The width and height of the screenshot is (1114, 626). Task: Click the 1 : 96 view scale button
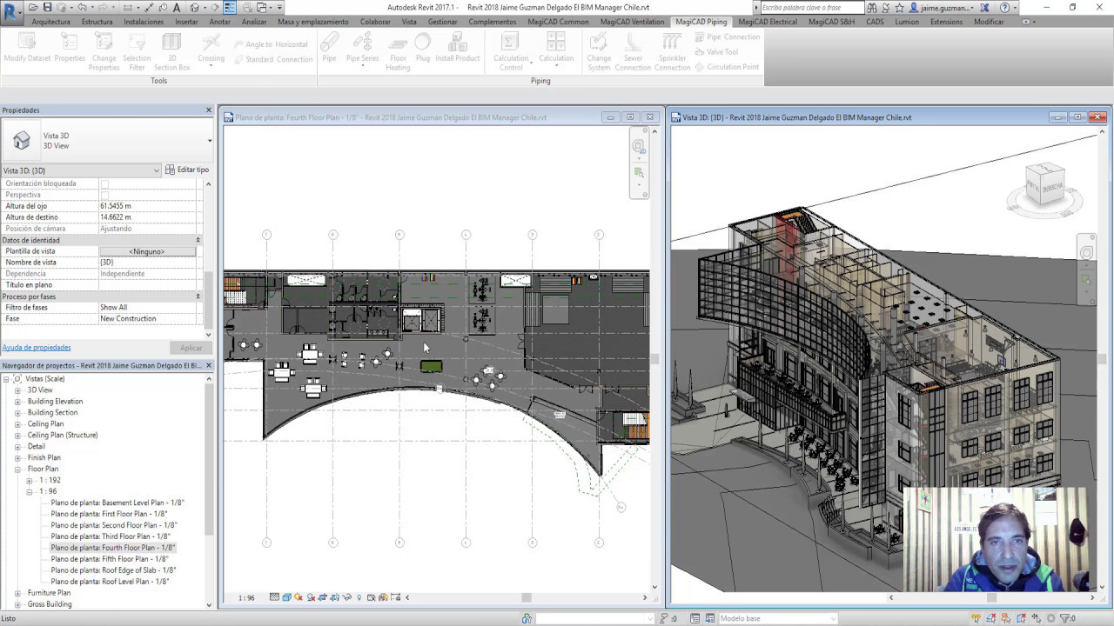[x=247, y=598]
